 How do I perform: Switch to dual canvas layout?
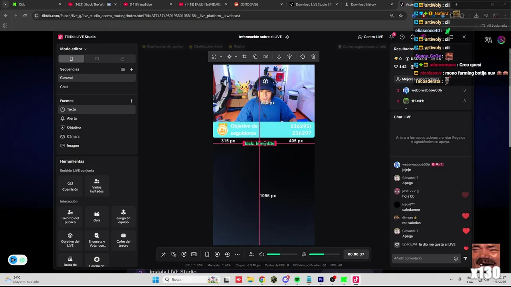(x=122, y=59)
